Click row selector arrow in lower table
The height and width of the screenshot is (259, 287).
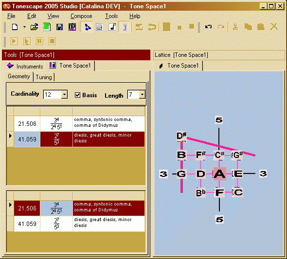click(10, 205)
